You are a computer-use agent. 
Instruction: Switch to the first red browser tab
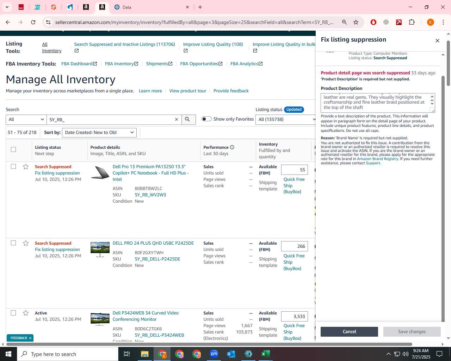(21, 7)
